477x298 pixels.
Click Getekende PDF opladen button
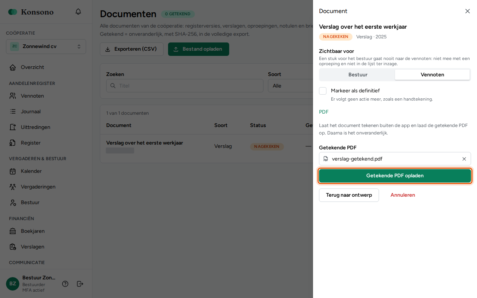(395, 176)
